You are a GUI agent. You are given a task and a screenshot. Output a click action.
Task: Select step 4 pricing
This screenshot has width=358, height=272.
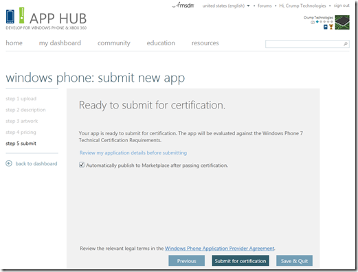pos(21,133)
